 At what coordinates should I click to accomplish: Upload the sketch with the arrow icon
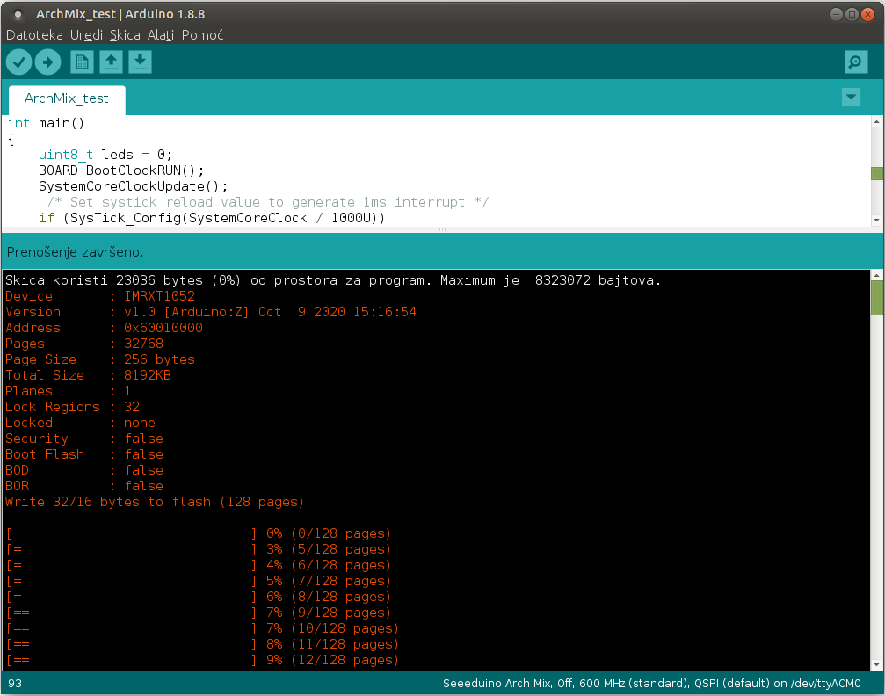48,62
